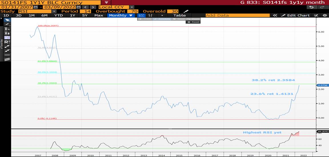329x157 pixels.
Task: Click the 50.0% Fibonacci level label
Action: pos(47,72)
